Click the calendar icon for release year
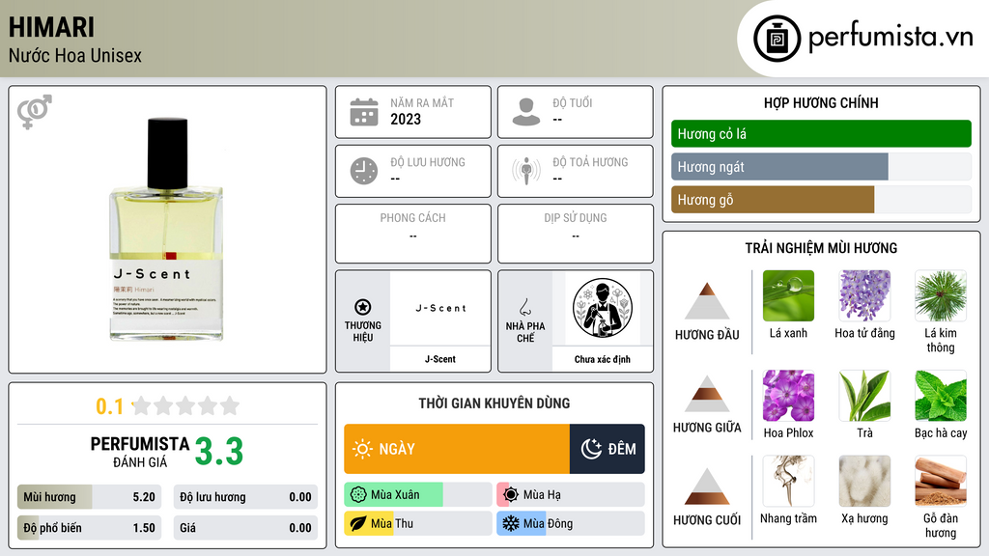Screen dimensions: 989x556 coord(364,112)
